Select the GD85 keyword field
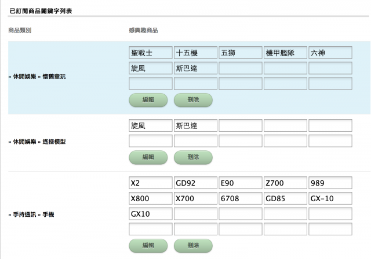 (285, 198)
